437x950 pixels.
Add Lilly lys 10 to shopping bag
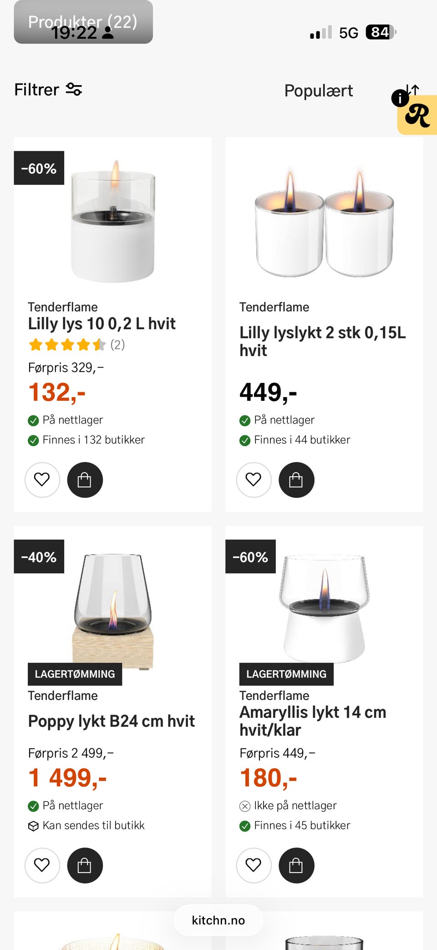[85, 480]
